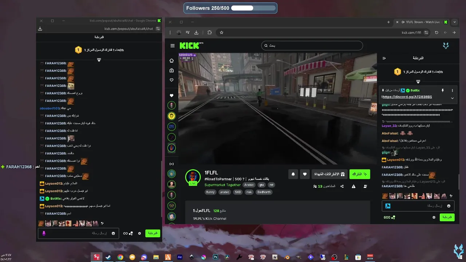Screen dimensions: 466x262
Task: Open Steam from taskbar
Action: tap(108, 257)
